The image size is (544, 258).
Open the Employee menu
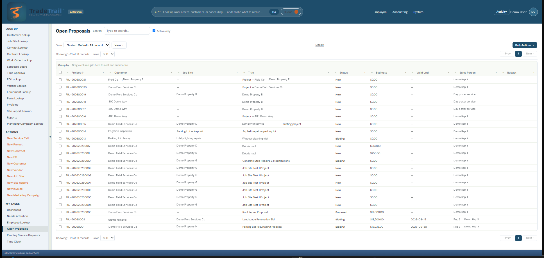tap(380, 12)
